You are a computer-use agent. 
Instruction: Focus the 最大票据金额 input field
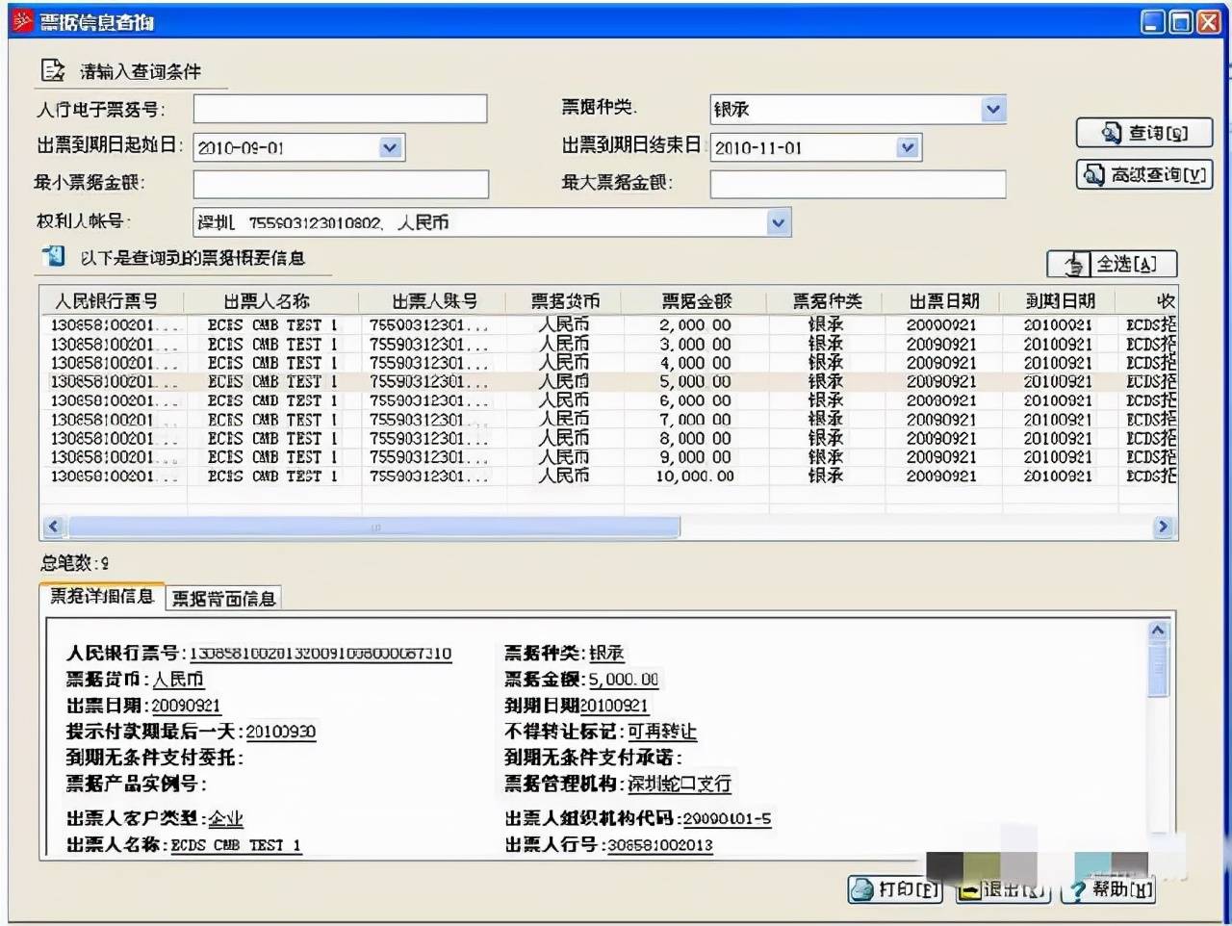858,184
